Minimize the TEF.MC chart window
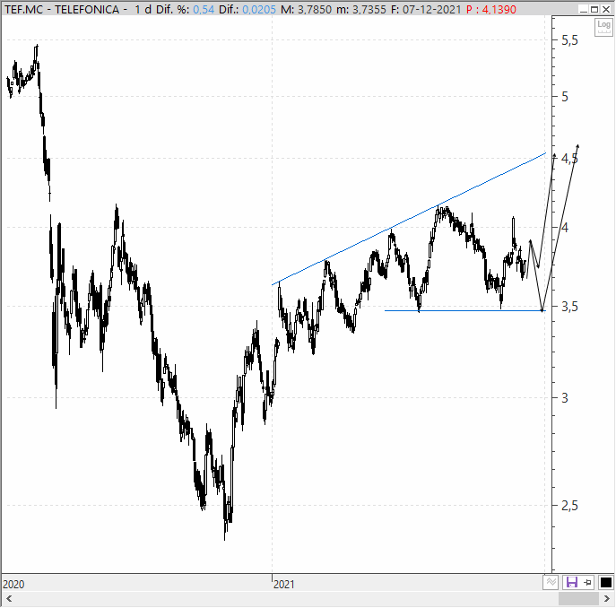The width and height of the screenshot is (616, 608). [584, 9]
